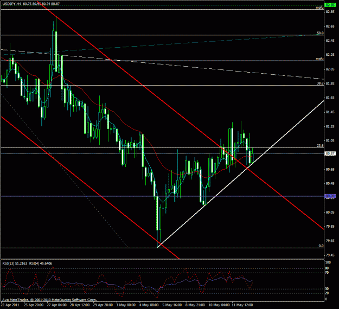Image resolution: width=339 pixels, height=309 pixels.
Task: Click the 80.05 price scale label
Action: pyautogui.click(x=330, y=212)
